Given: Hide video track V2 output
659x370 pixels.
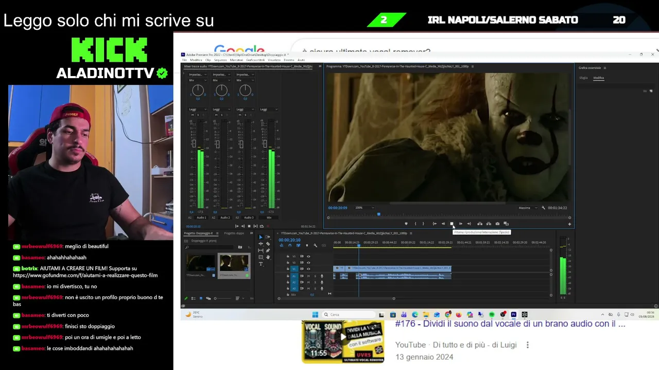Looking at the screenshot, I should tap(308, 263).
